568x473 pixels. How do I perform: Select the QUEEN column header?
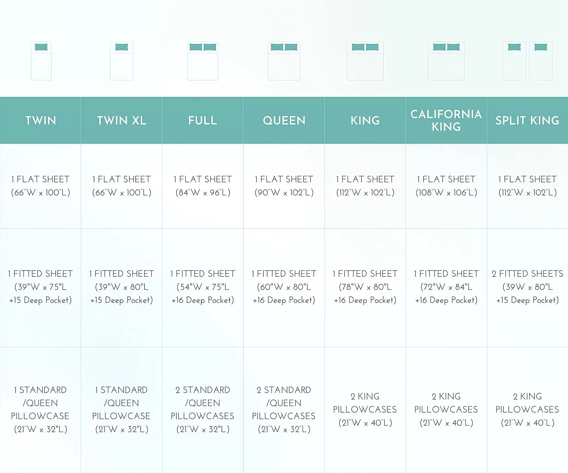(284, 120)
